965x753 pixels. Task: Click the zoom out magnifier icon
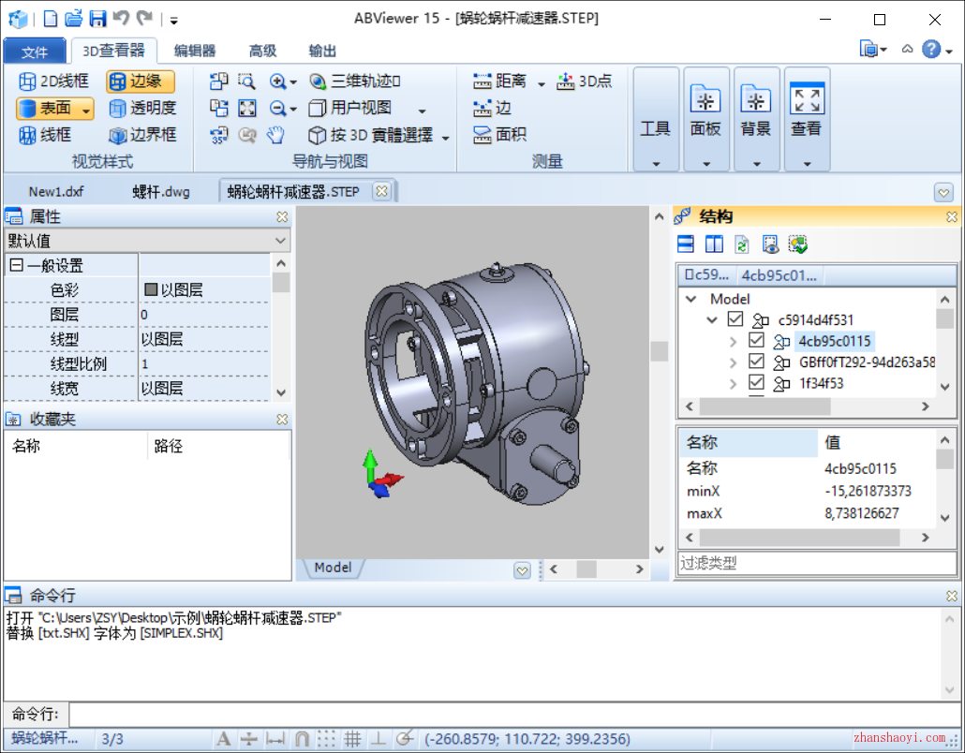click(x=277, y=109)
